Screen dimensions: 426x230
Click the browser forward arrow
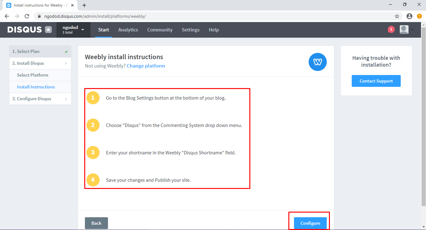[x=17, y=16]
